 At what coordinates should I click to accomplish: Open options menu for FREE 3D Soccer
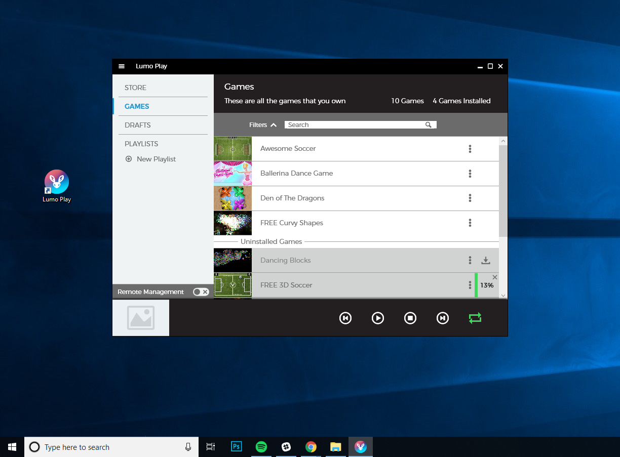(470, 285)
